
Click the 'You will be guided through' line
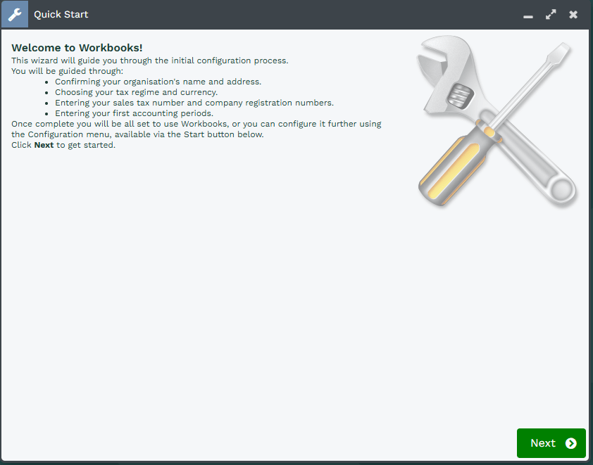(68, 71)
